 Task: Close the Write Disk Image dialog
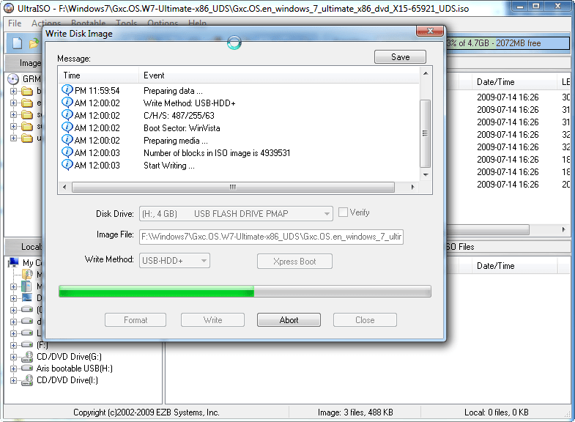click(430, 31)
